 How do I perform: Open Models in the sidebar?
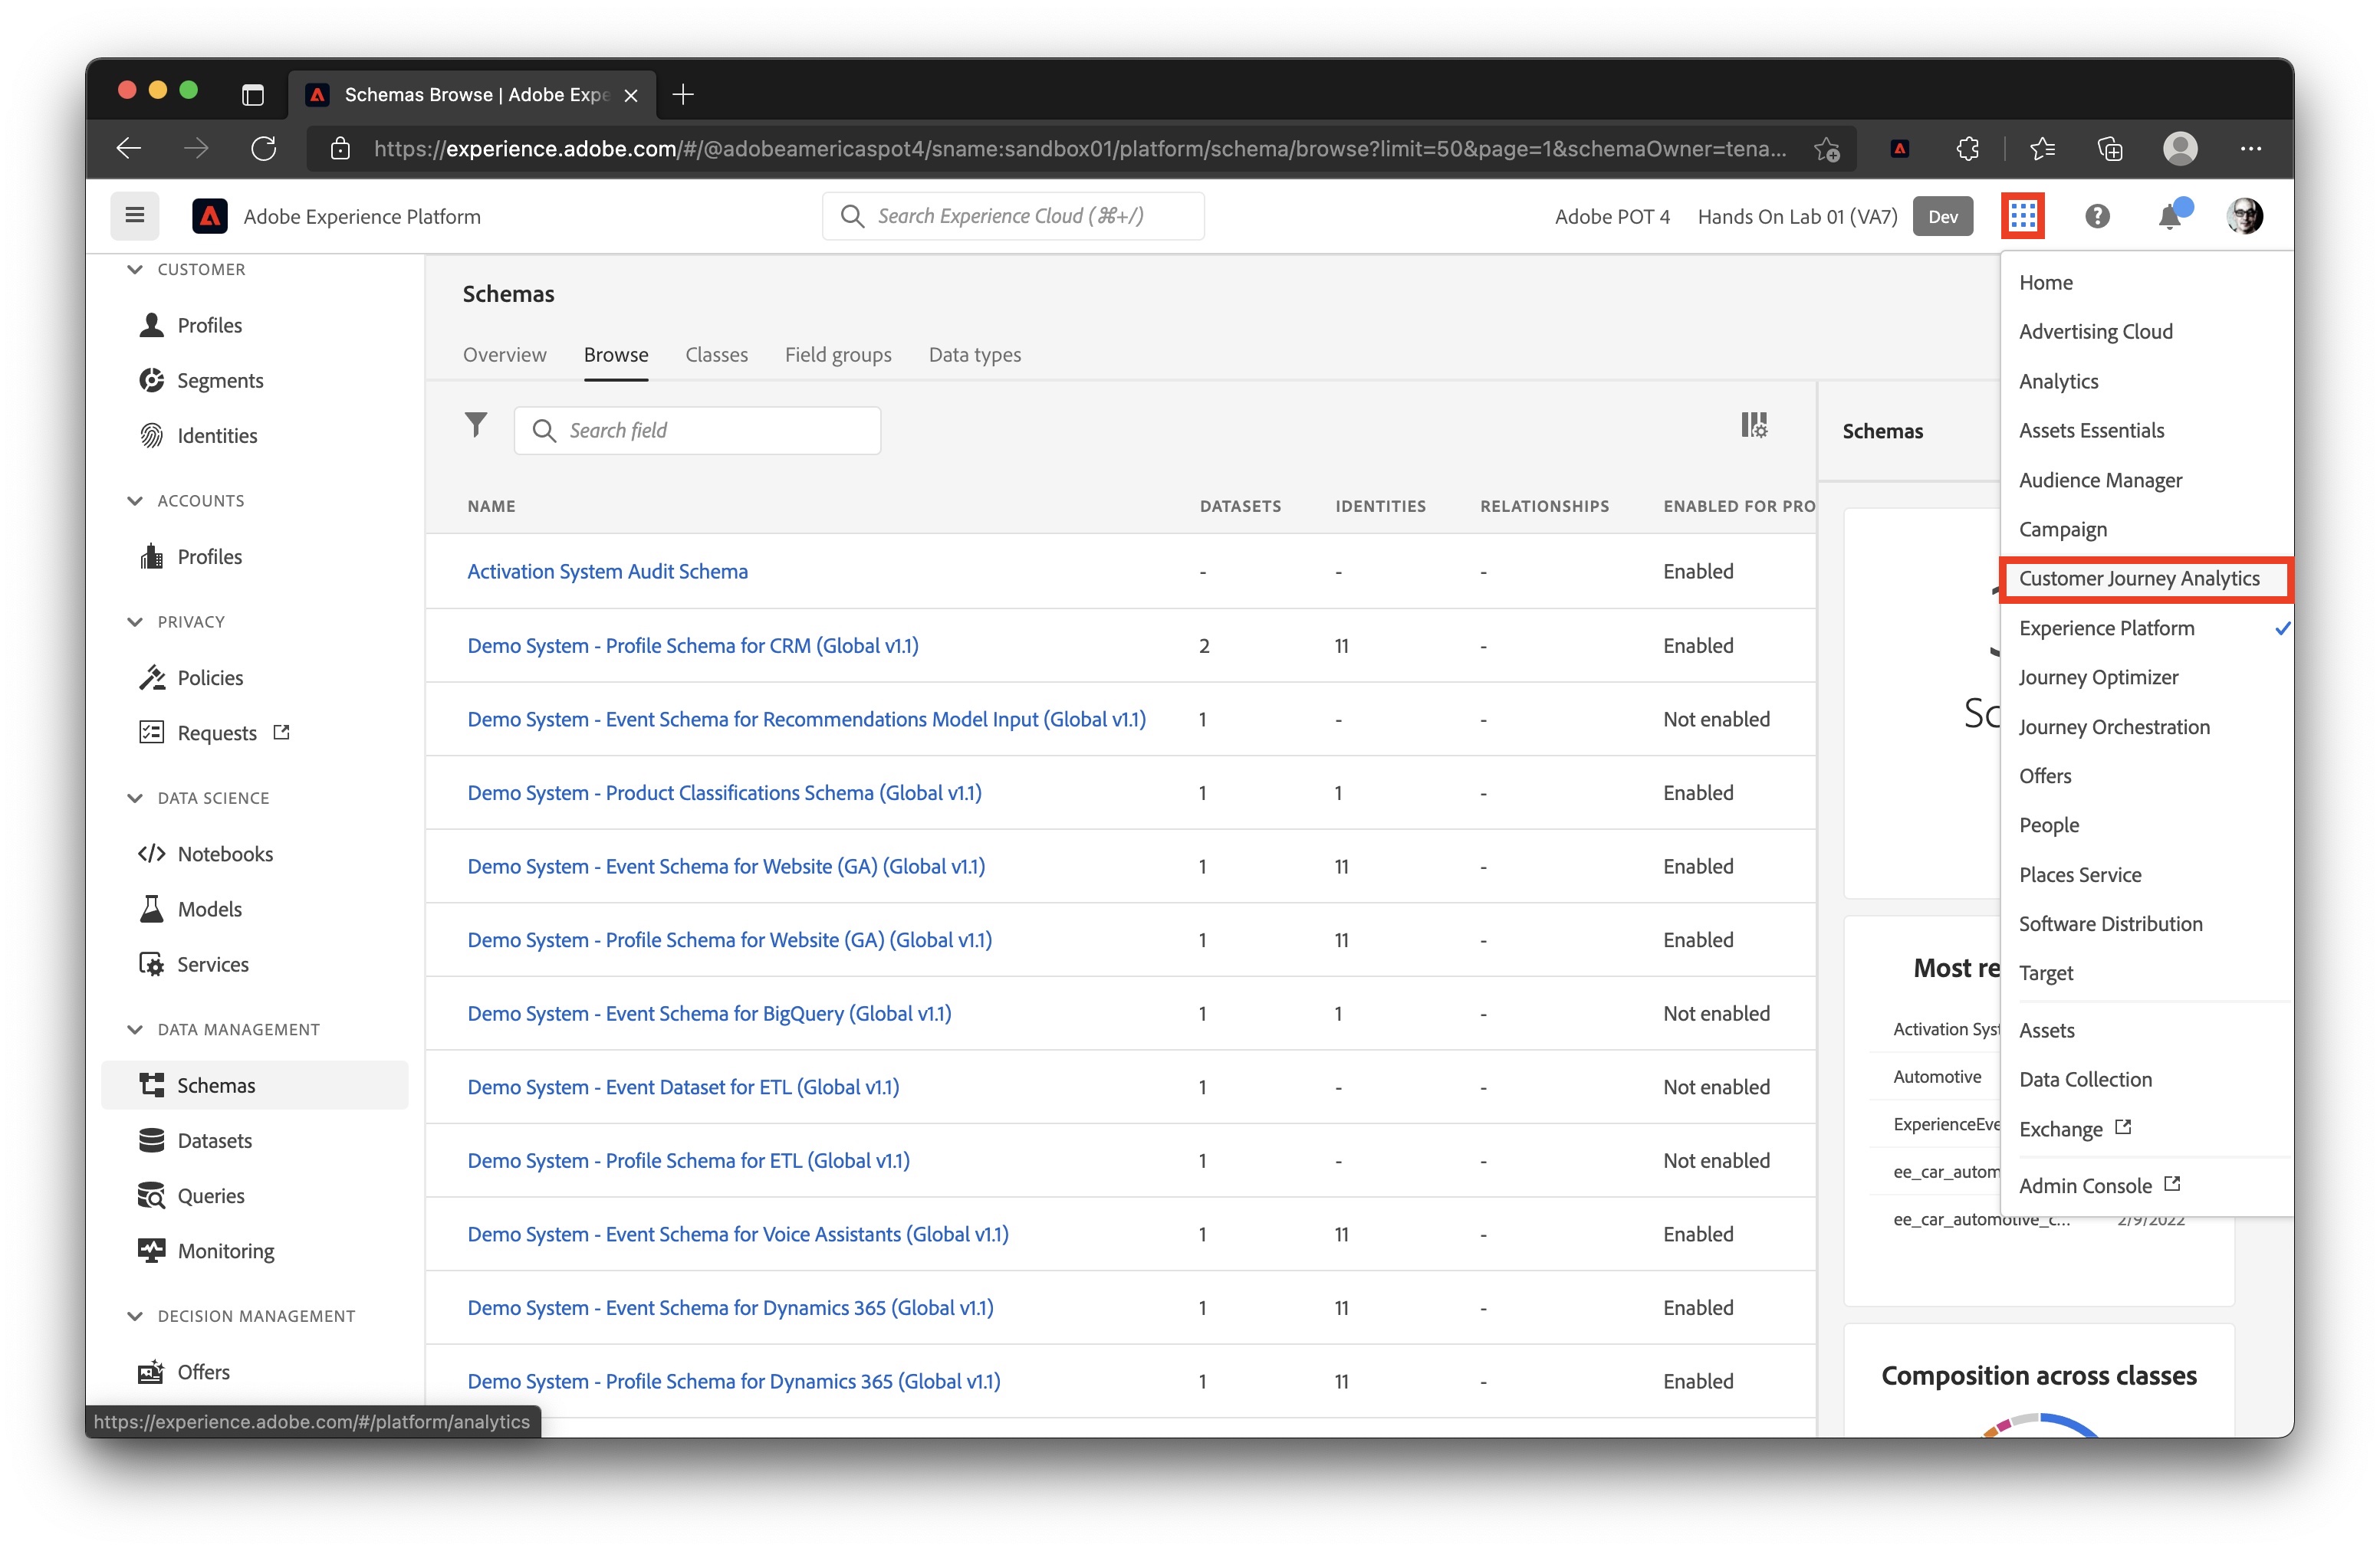pos(209,910)
